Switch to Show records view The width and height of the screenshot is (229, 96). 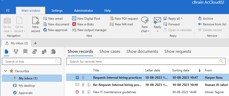[80, 51]
